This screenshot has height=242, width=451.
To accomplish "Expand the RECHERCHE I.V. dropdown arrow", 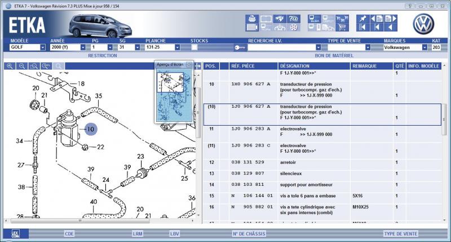I will coord(318,48).
